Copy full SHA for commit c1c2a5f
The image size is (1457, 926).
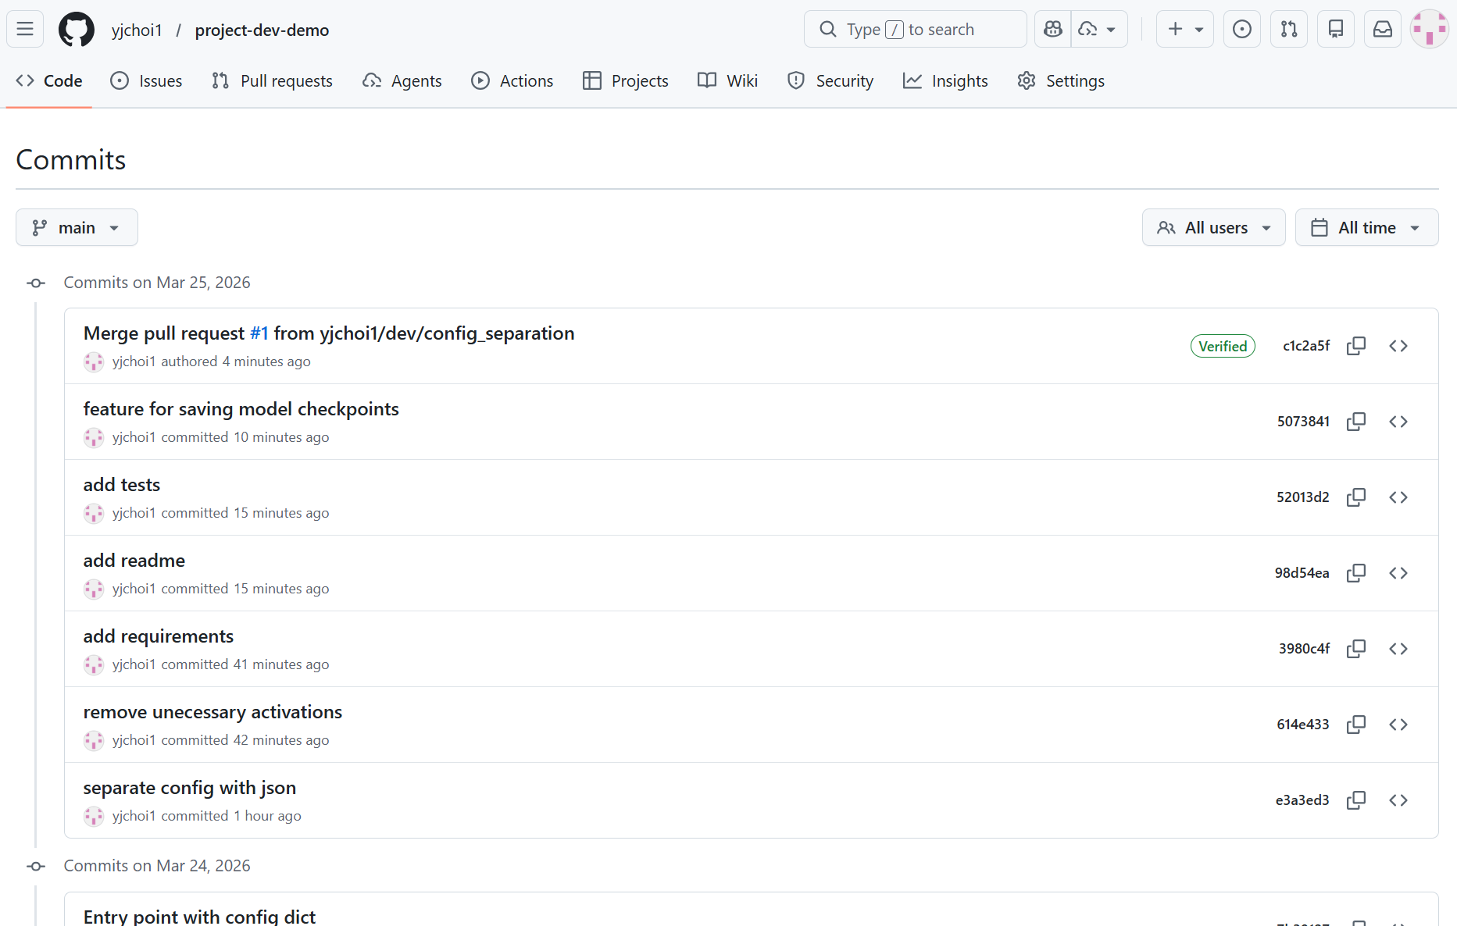point(1356,346)
